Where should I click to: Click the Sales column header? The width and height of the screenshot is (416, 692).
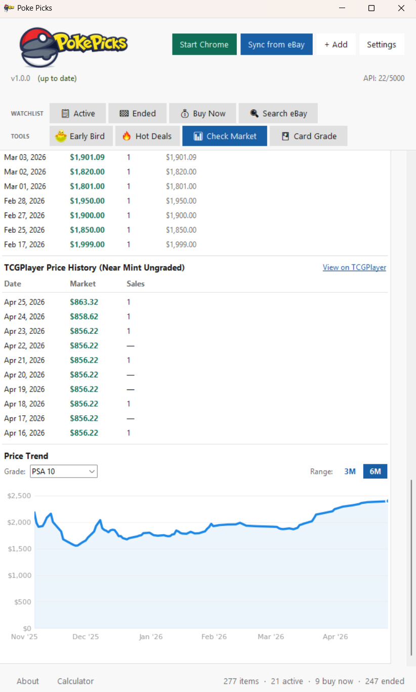tap(136, 284)
